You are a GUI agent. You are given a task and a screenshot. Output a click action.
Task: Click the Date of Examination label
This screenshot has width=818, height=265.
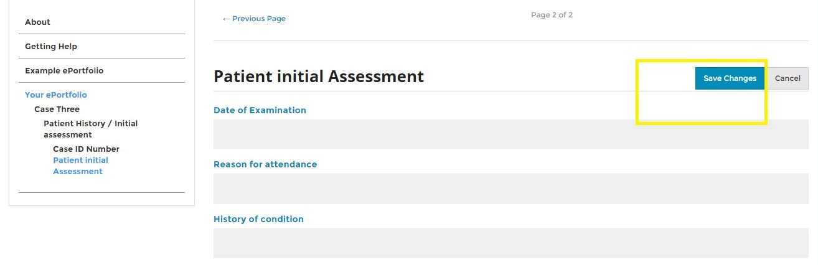pos(260,110)
